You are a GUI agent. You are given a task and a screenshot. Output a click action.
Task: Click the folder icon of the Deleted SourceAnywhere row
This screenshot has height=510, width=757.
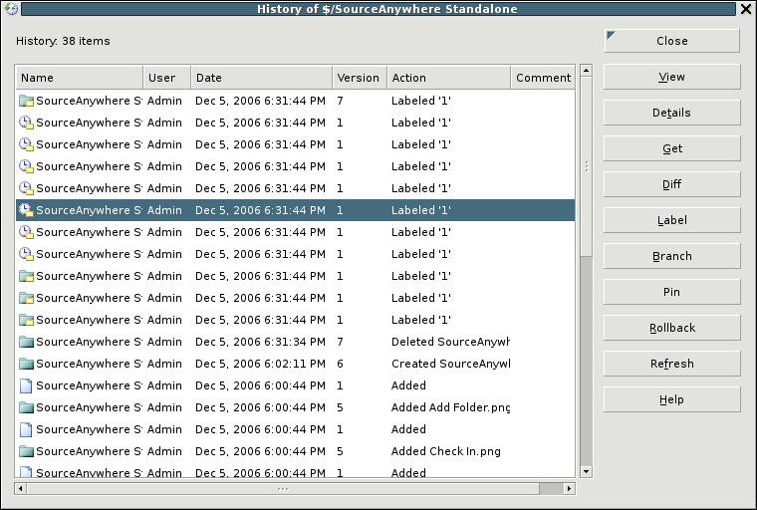tap(26, 342)
